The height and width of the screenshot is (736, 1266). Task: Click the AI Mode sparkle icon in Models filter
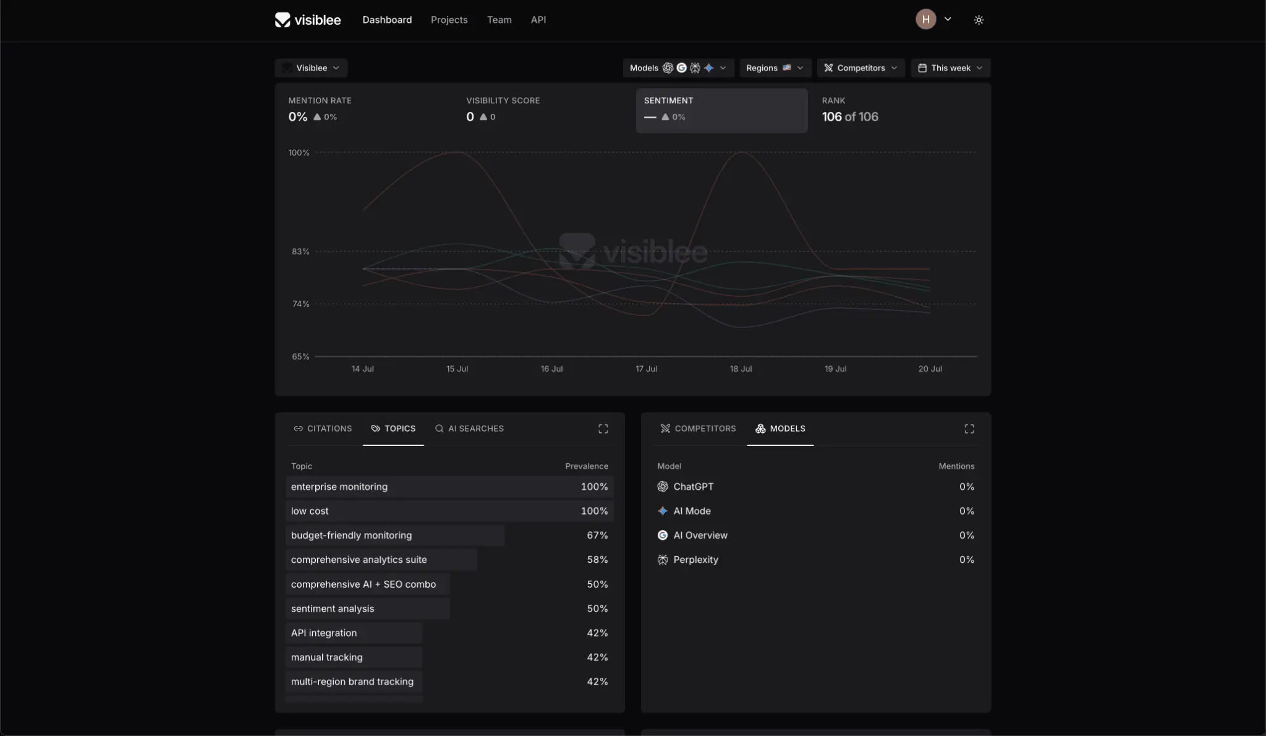708,68
